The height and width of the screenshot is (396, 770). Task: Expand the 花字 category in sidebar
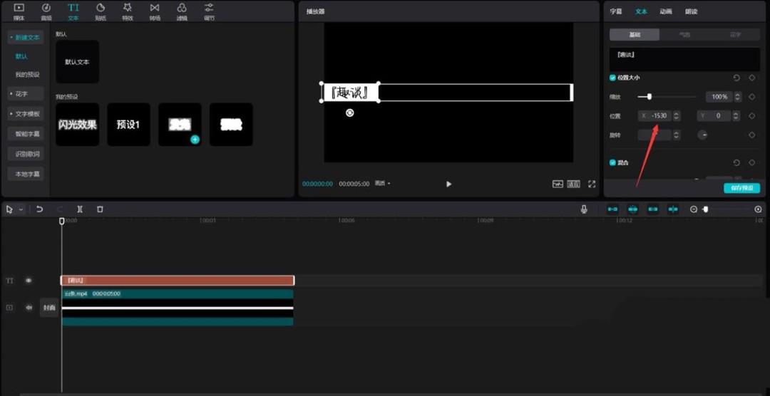point(25,93)
